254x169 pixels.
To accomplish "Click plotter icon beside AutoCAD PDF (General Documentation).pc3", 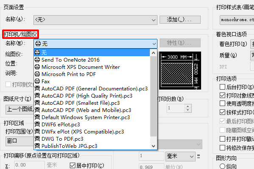I will 37,88.
